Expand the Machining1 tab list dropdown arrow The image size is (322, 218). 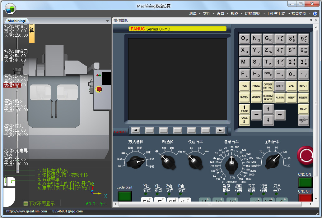click(x=107, y=21)
